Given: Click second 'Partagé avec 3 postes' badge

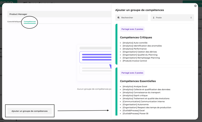Looking at the screenshot, I should [132, 73].
